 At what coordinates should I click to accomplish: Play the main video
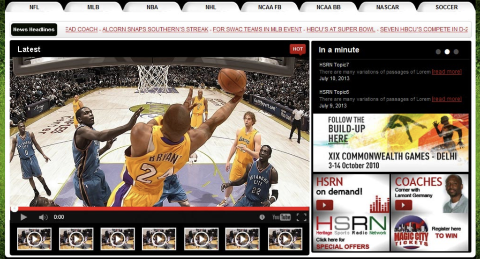(x=23, y=217)
